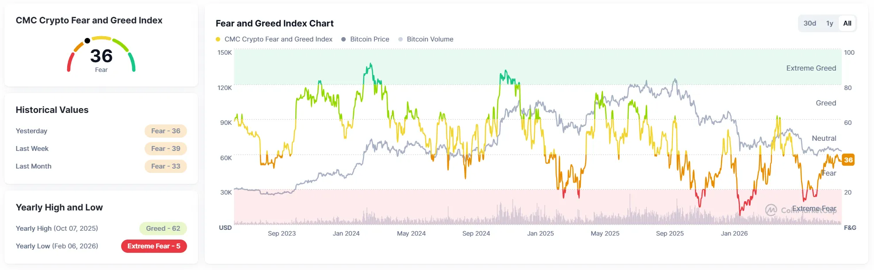Image resolution: width=874 pixels, height=270 pixels.
Task: Click Last Week Fear - 39 badge
Action: click(166, 149)
